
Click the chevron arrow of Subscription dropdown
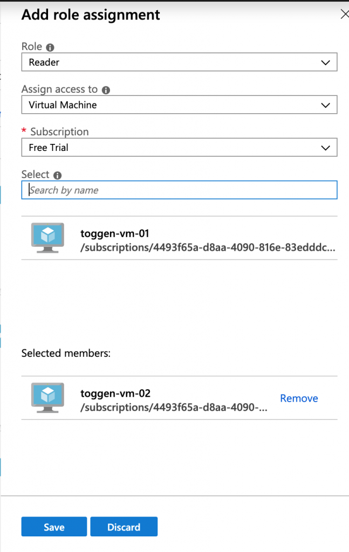[x=325, y=148]
